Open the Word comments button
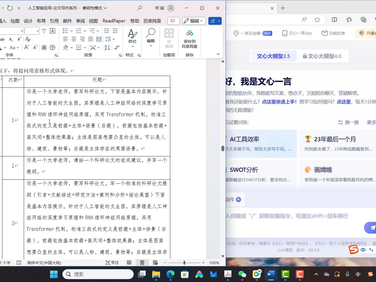The image size is (376, 282). (x=173, y=21)
